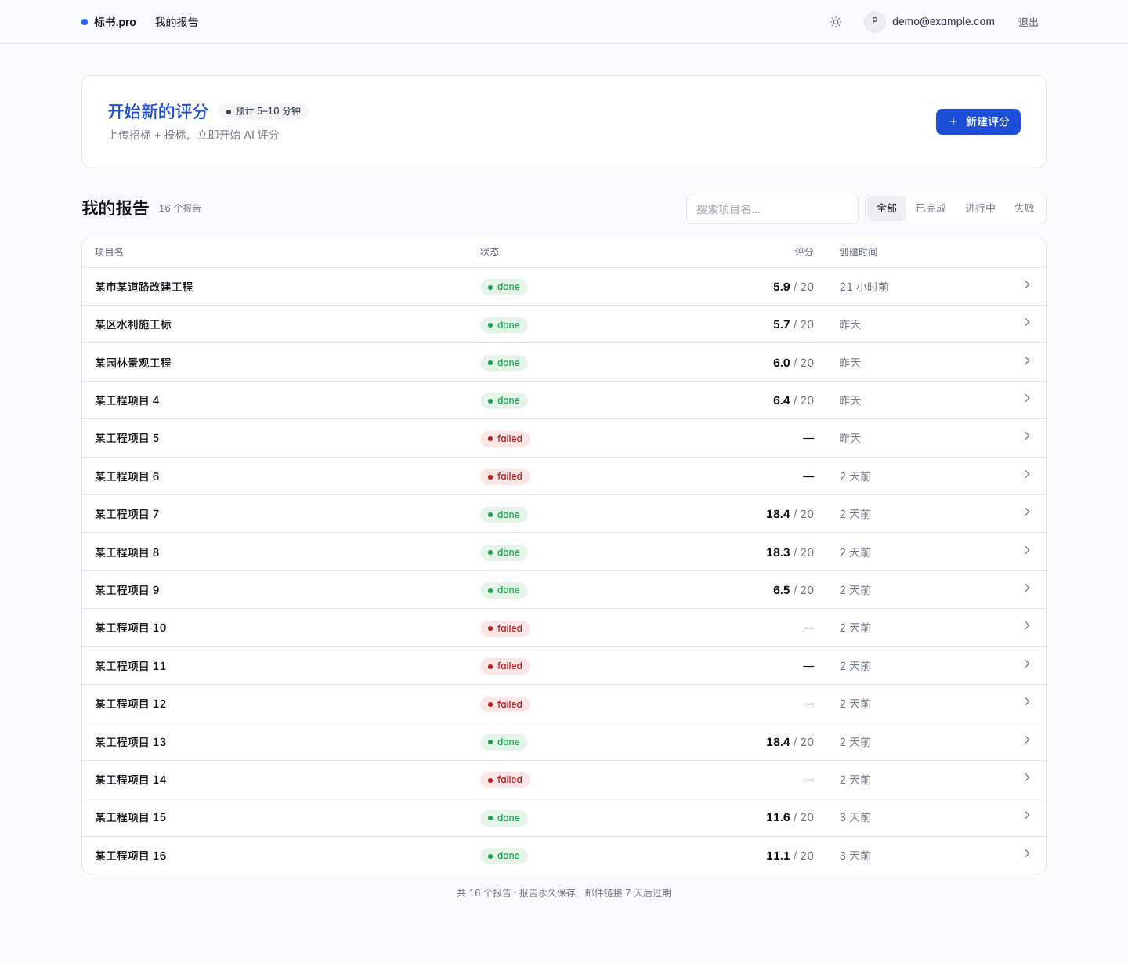Click the done badge of 某工程项目 7
The image size is (1128, 963).
click(x=504, y=515)
